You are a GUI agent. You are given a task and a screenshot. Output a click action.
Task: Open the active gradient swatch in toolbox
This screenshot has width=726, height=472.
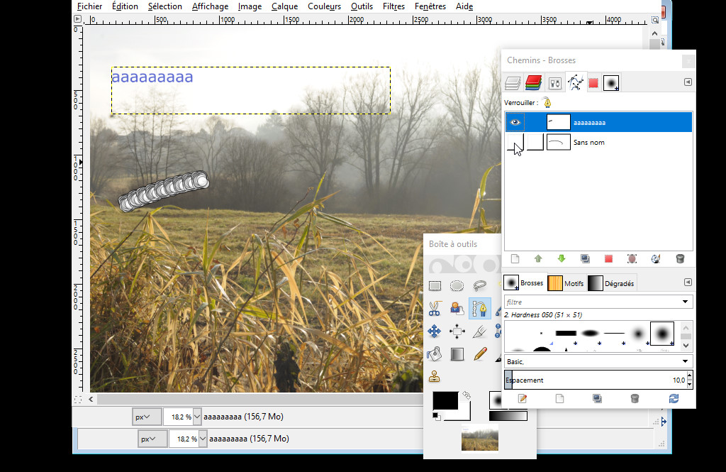click(x=508, y=416)
